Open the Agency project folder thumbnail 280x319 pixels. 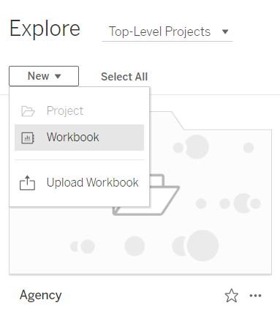[x=140, y=192]
